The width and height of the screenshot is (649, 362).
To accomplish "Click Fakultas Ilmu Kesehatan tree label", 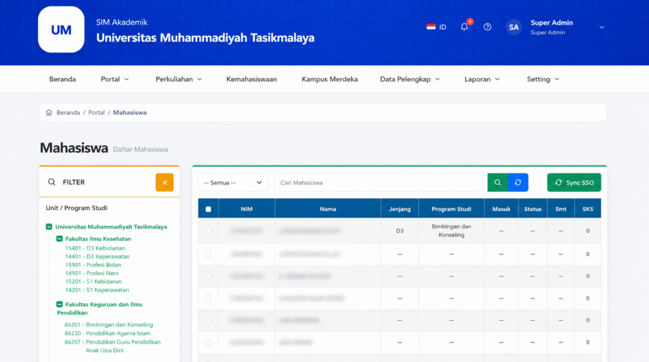I will click(98, 238).
